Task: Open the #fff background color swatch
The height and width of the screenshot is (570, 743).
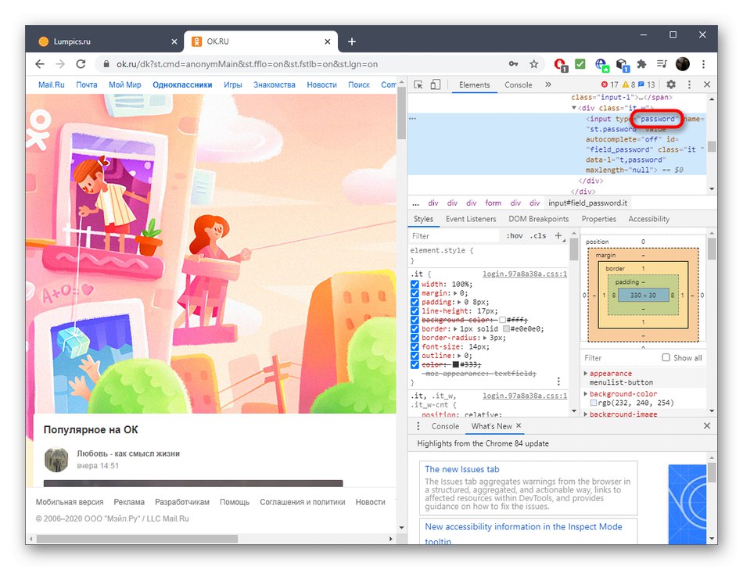Action: tap(502, 321)
